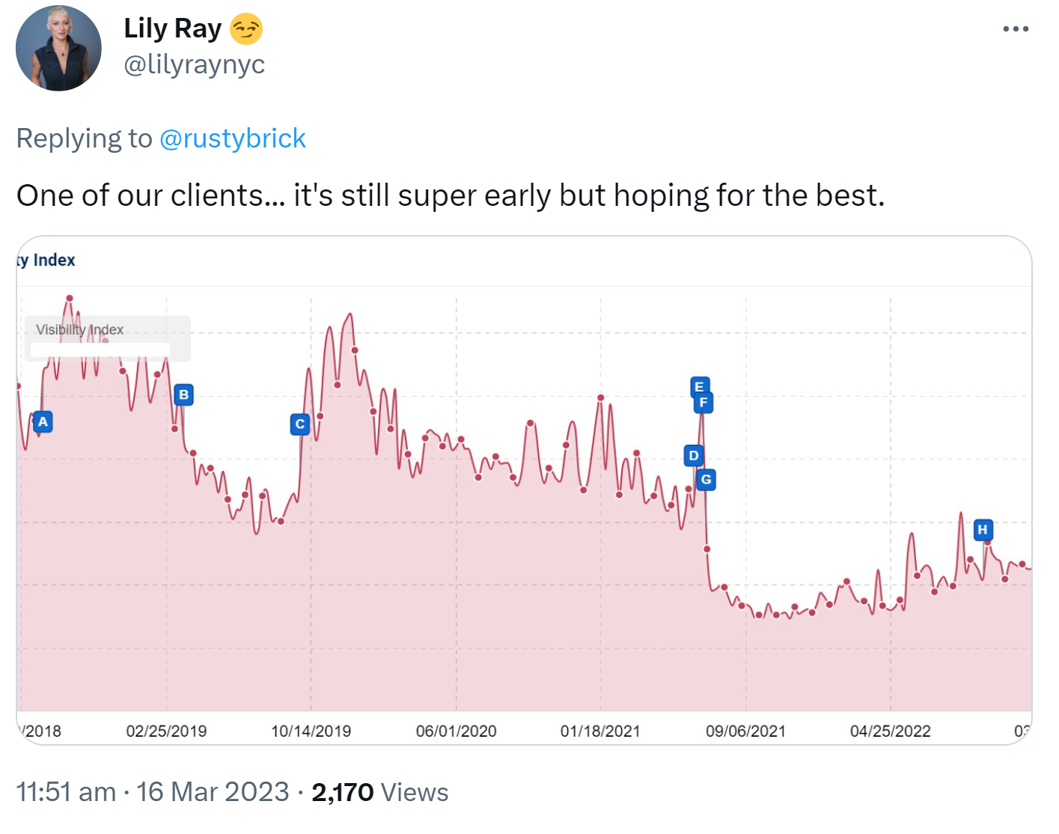Viewport: 1059px width, 834px height.
Task: Click the 02/25/2019 axis label
Action: tap(168, 731)
